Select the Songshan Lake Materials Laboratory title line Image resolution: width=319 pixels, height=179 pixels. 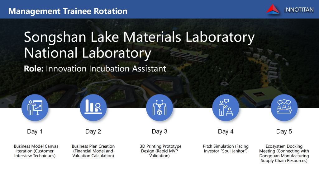pos(139,37)
